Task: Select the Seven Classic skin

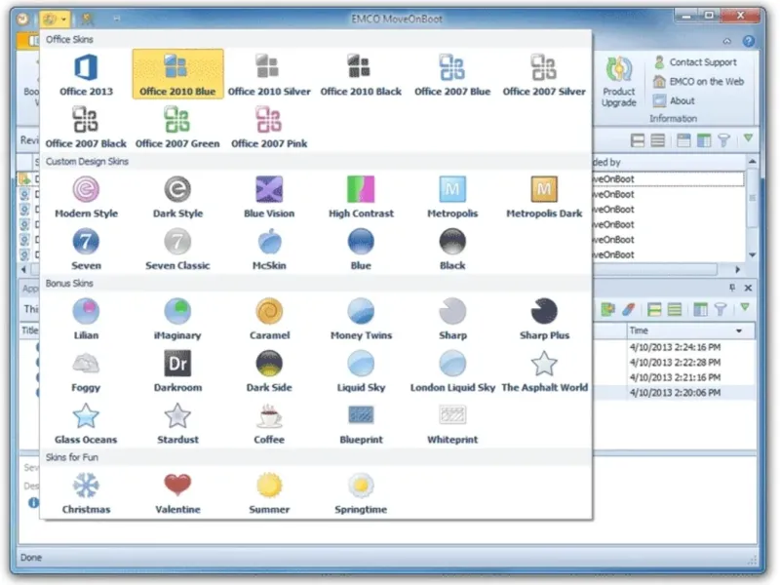Action: [177, 249]
